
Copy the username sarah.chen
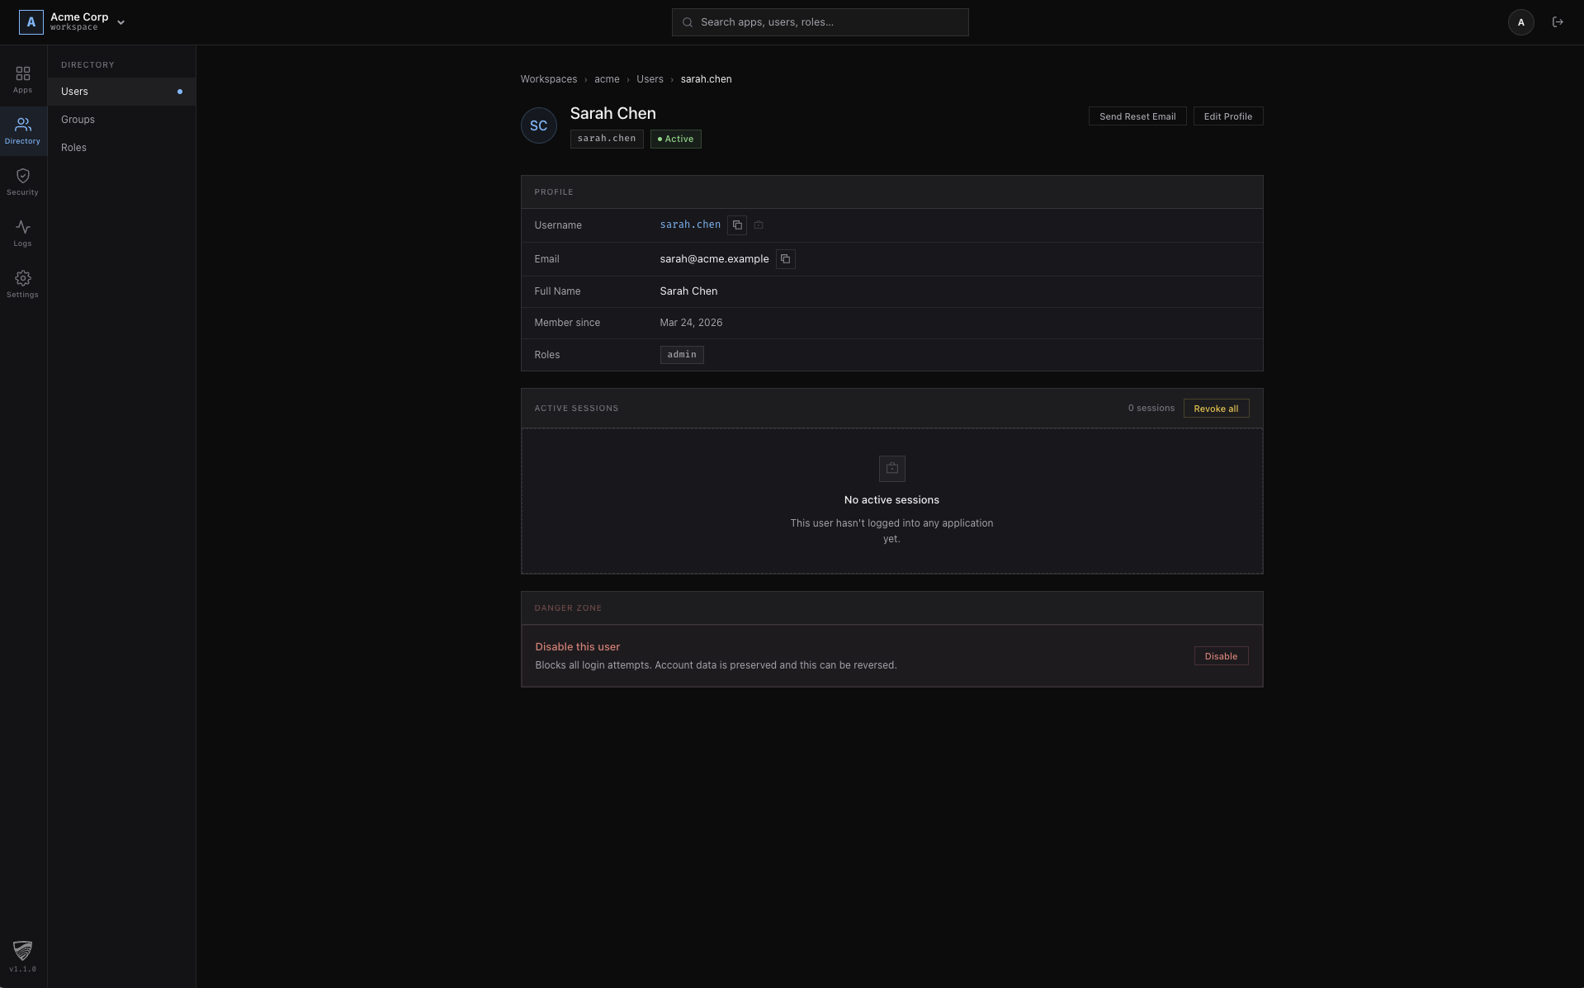pos(737,225)
